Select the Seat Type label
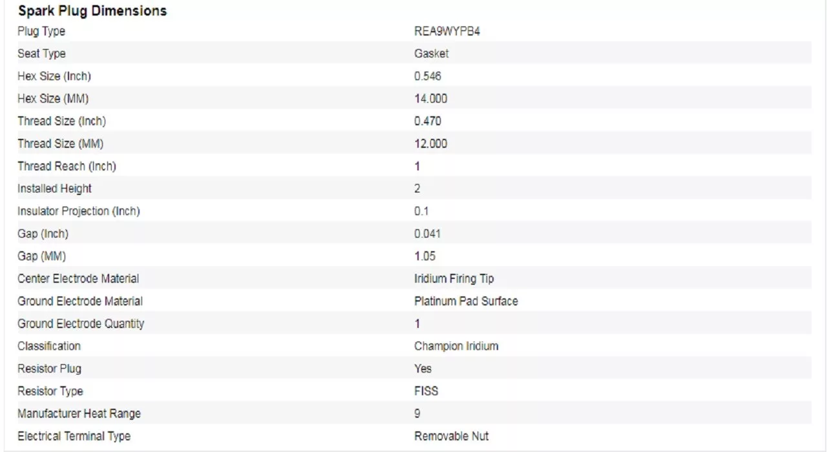The height and width of the screenshot is (452, 827). pyautogui.click(x=41, y=54)
